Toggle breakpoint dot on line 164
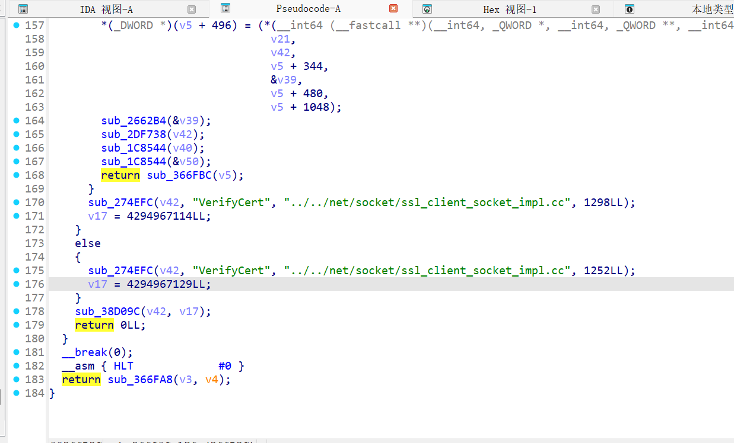Image resolution: width=734 pixels, height=443 pixels. (16, 121)
